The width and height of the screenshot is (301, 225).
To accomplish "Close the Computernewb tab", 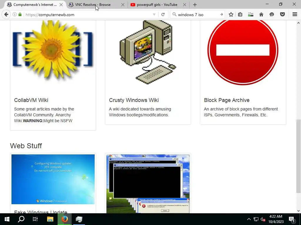I will tap(61, 5).
